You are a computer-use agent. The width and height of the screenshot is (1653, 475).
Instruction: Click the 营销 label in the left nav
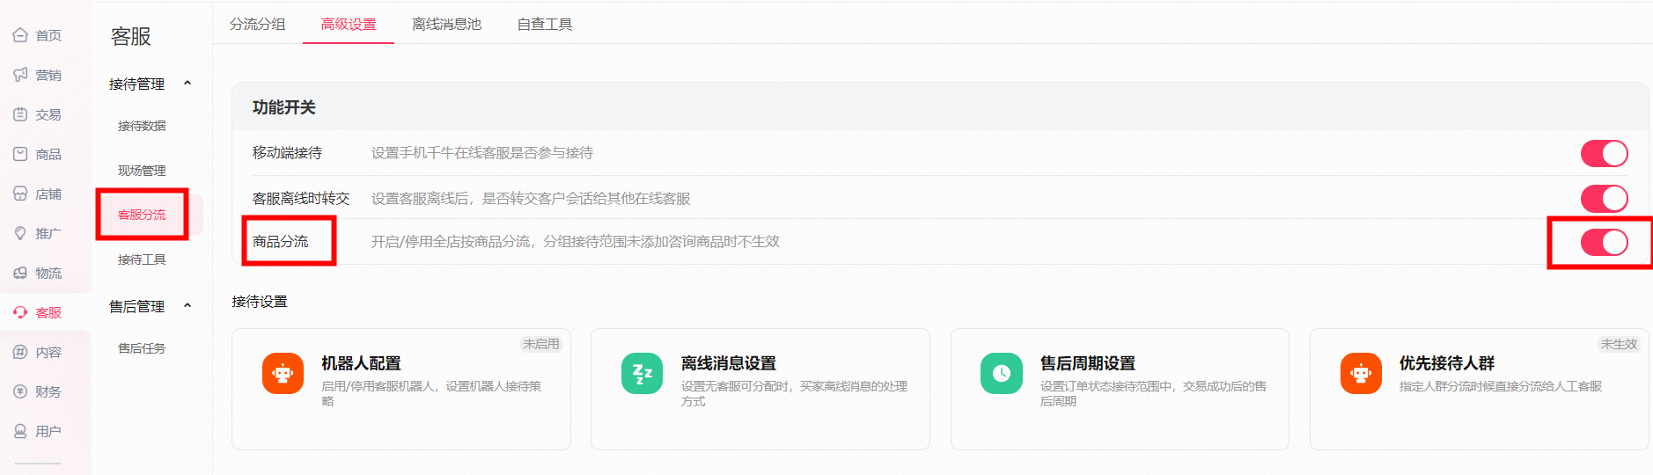[48, 75]
